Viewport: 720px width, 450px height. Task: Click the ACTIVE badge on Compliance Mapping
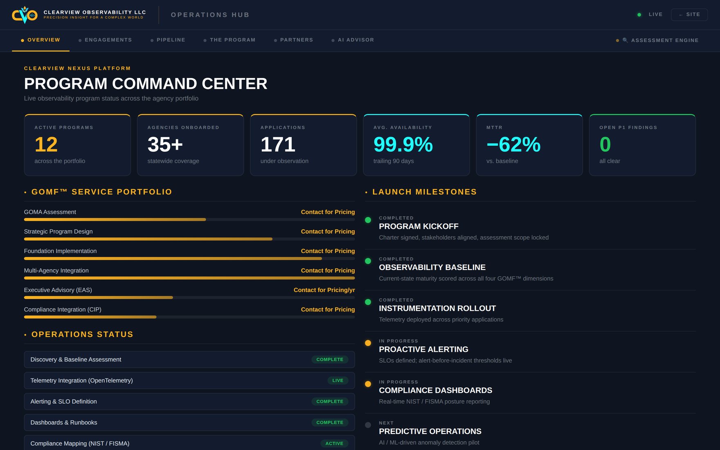tap(334, 443)
